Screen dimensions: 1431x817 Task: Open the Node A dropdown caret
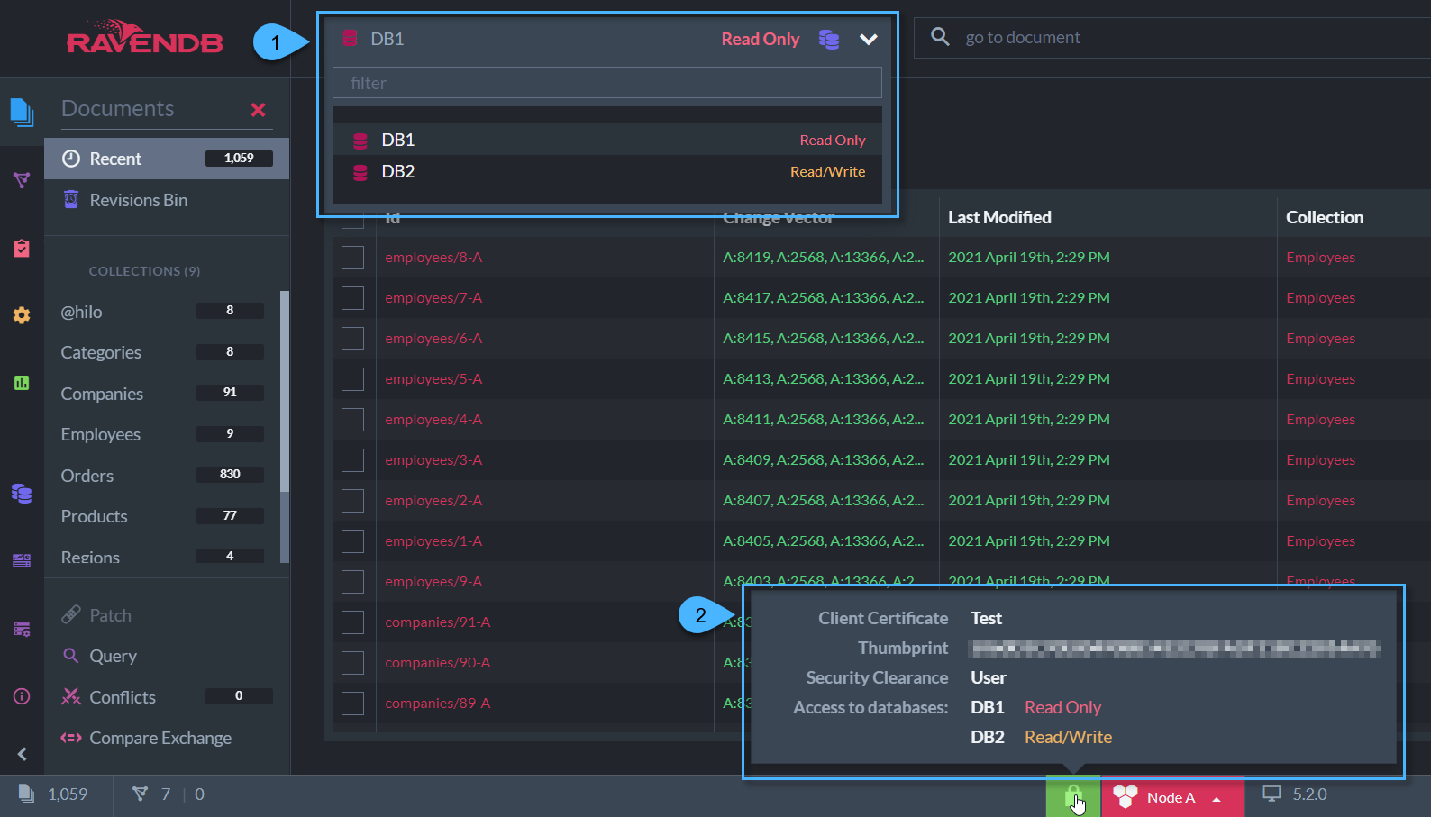pyautogui.click(x=1217, y=799)
